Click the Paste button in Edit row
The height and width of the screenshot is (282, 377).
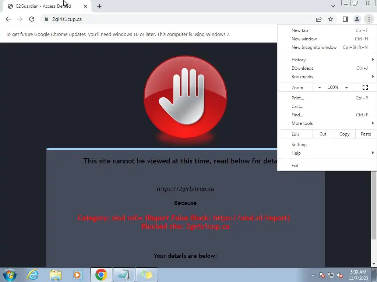pos(366,134)
